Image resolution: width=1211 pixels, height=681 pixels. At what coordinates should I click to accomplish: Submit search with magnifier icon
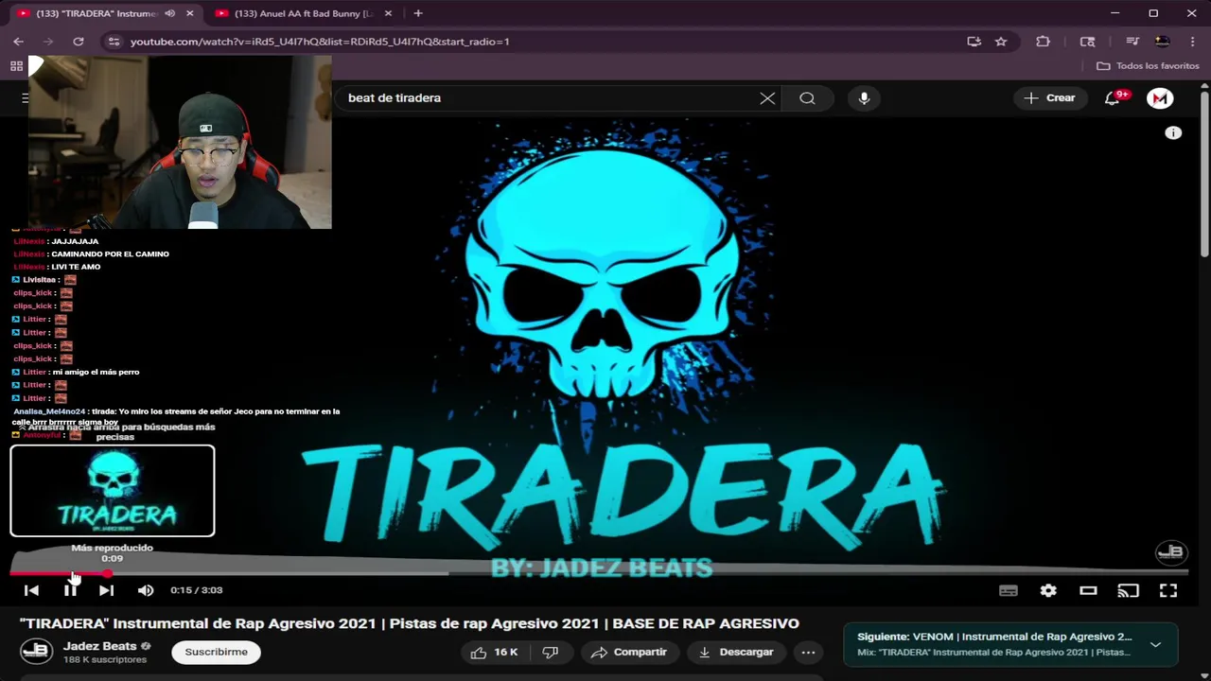pos(807,98)
